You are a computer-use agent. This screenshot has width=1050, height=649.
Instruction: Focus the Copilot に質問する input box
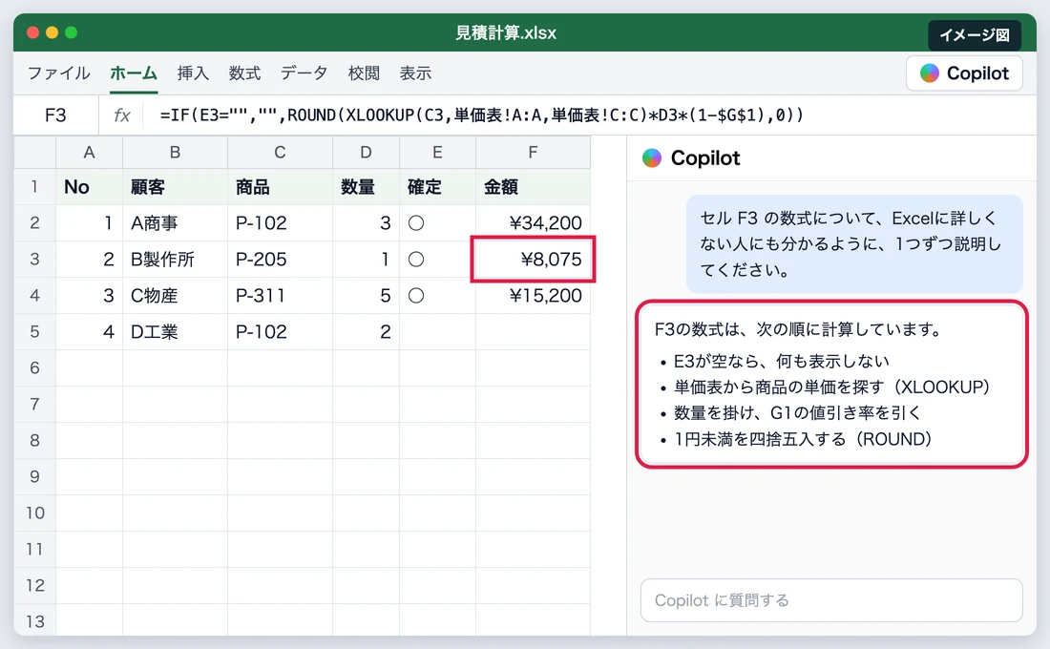click(831, 600)
